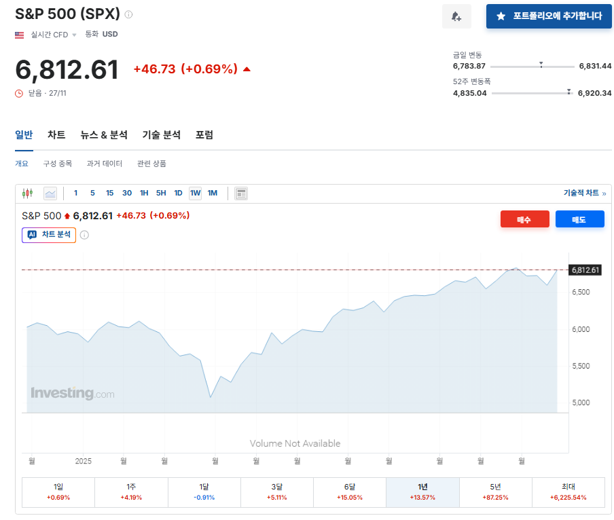The height and width of the screenshot is (520, 614).
Task: Click the 52-week low value 4,835.04
Action: [469, 93]
